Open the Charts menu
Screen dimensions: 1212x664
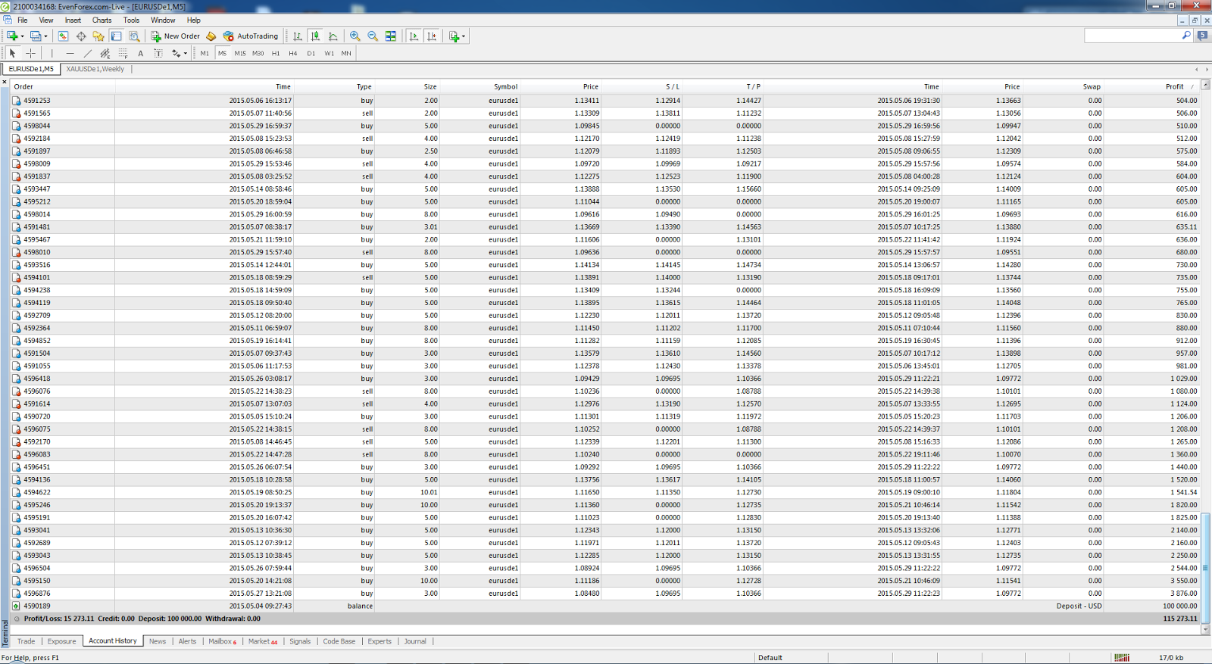pyautogui.click(x=102, y=20)
